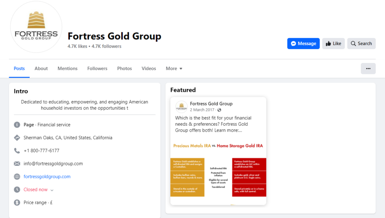Click the Sherman Oaks address text

click(x=68, y=138)
